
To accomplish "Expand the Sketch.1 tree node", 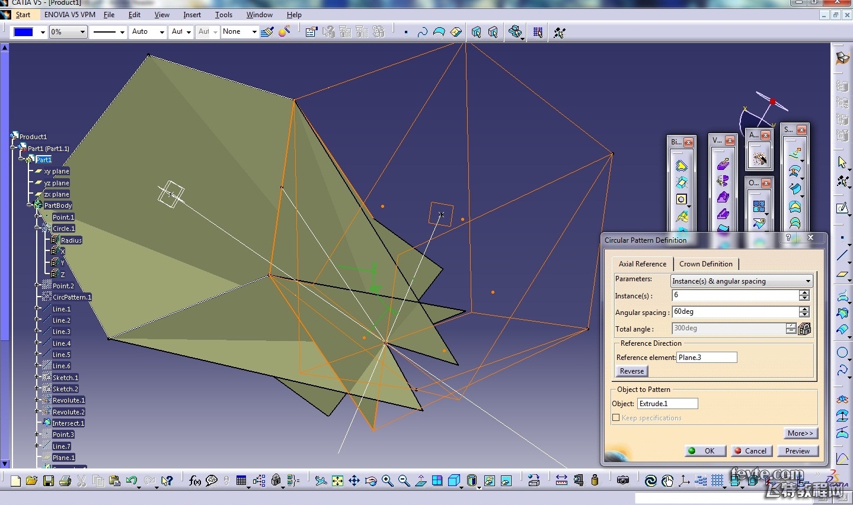I will [x=37, y=377].
